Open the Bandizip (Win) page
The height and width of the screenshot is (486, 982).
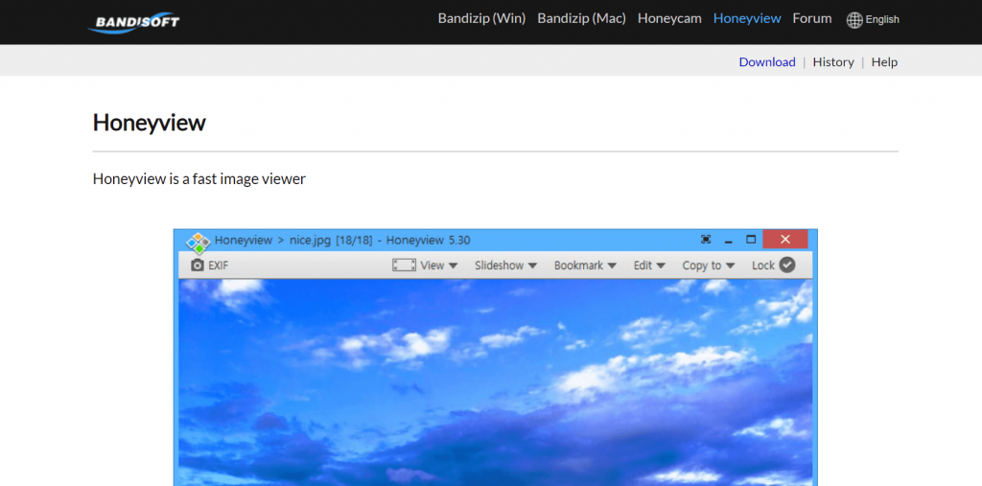point(481,19)
